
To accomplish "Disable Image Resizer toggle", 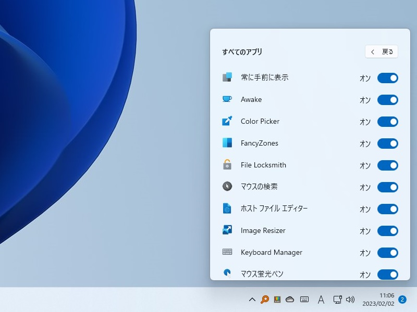I will [x=387, y=231].
